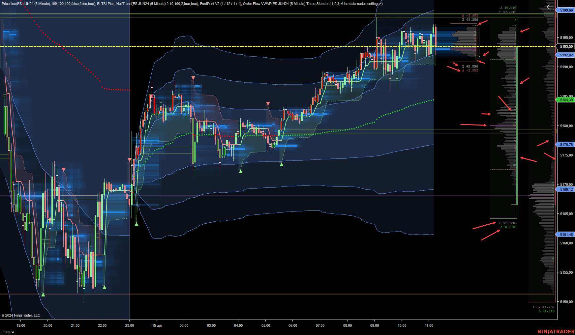Click the 'Σ 389.210' value above the volume profile
Viewport: 575px width, 335px height.
[507, 12]
